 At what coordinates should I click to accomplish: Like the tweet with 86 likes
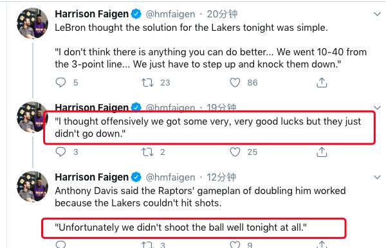pos(235,83)
